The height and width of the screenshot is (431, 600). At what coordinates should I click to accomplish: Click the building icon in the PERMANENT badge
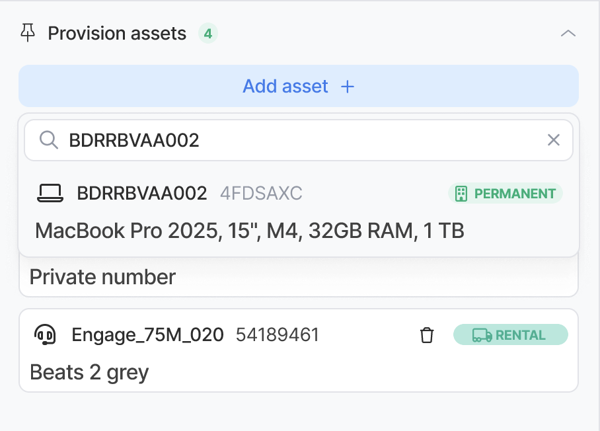(x=461, y=194)
